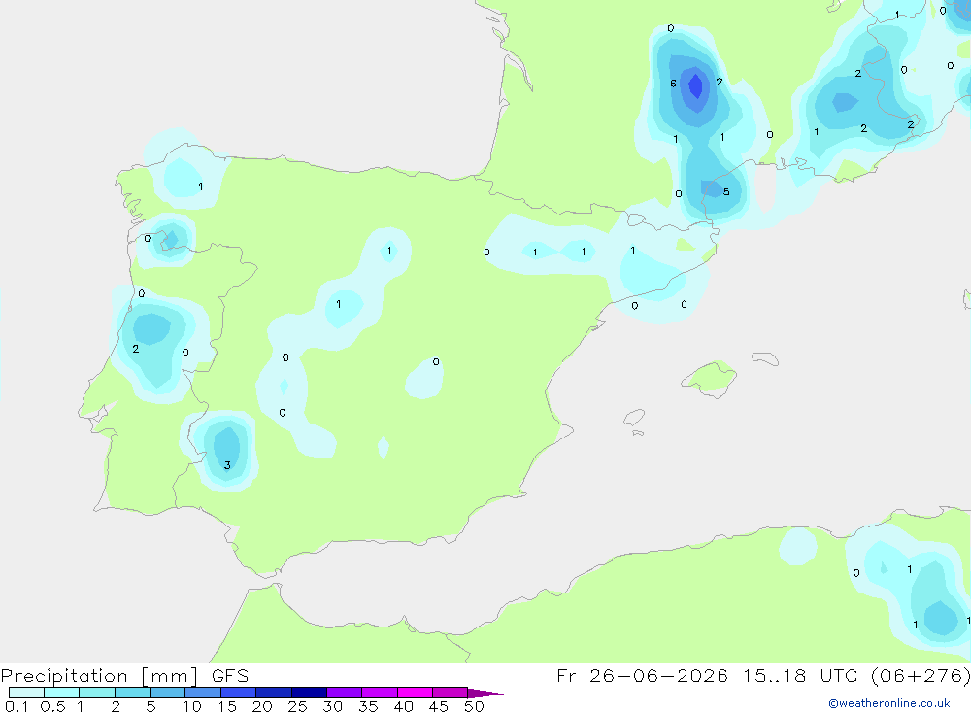Click the 40–45 mm legend swatch
The height and width of the screenshot is (712, 971).
click(415, 693)
